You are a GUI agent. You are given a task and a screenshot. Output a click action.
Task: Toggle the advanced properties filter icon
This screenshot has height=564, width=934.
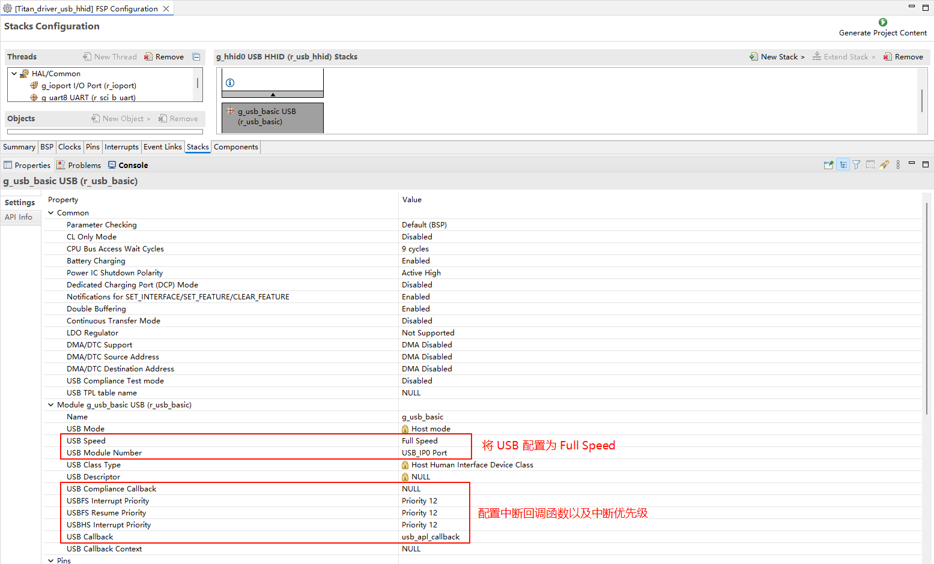(857, 165)
